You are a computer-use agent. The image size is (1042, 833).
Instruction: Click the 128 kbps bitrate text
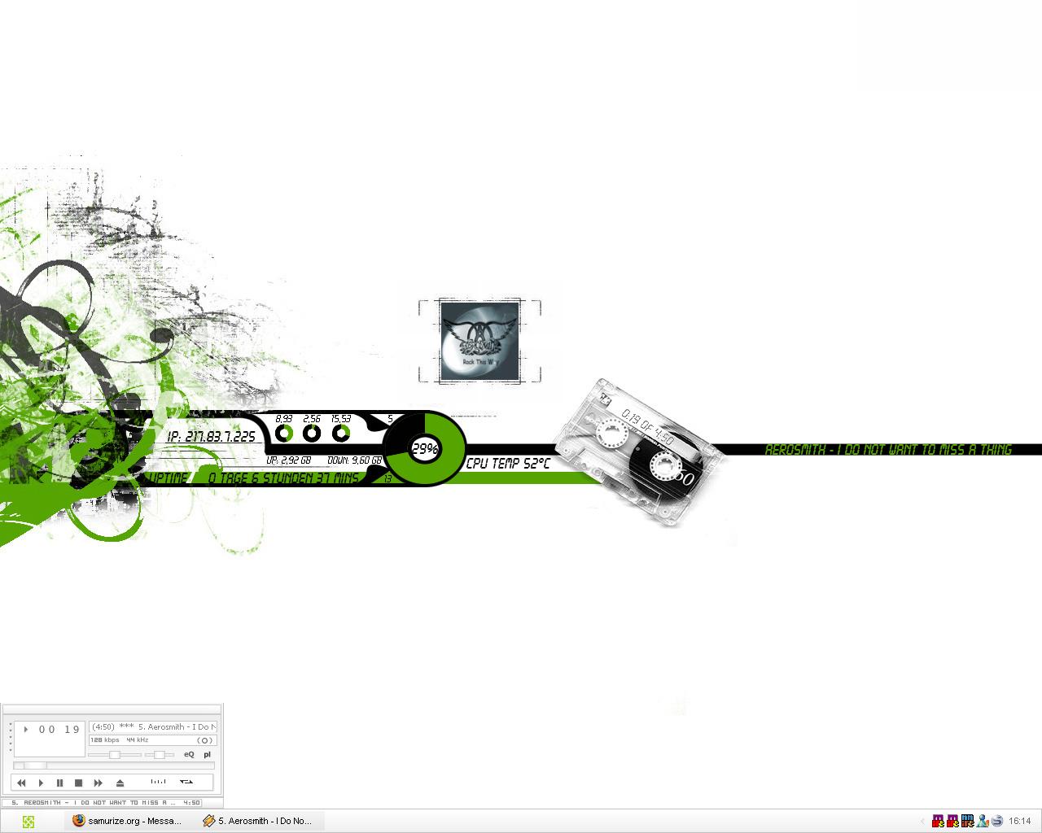104,740
